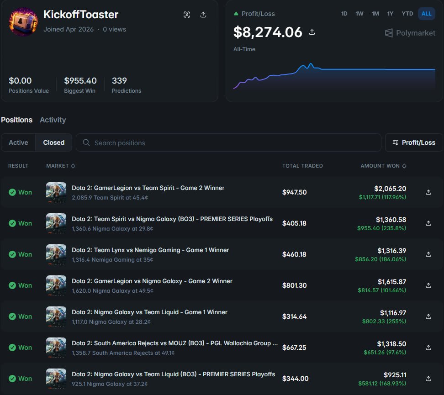Click the $1,615.87 amount won
This screenshot has height=395, width=444.
coord(392,282)
